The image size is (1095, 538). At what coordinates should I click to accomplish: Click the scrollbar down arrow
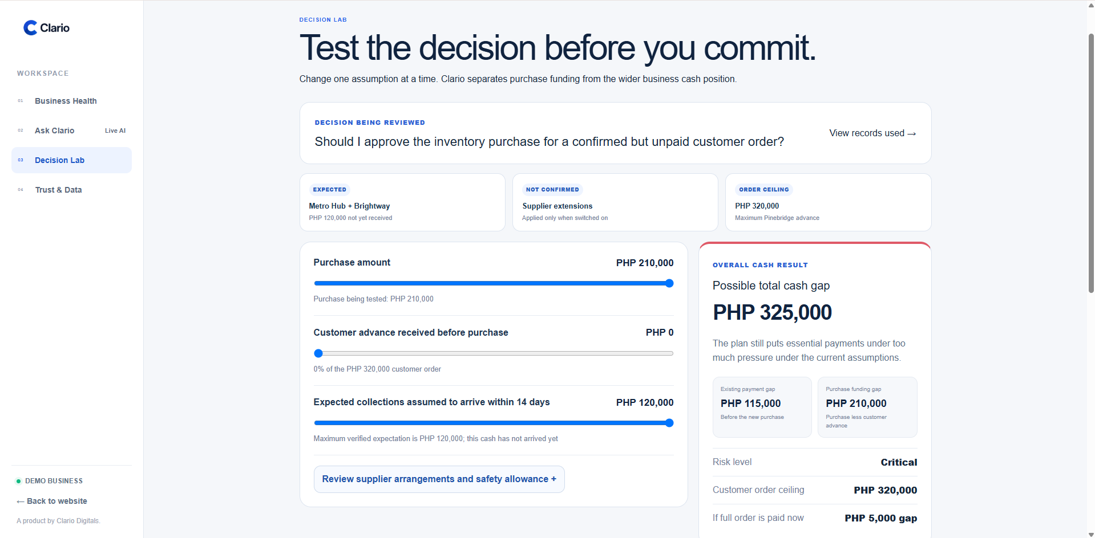click(1091, 535)
